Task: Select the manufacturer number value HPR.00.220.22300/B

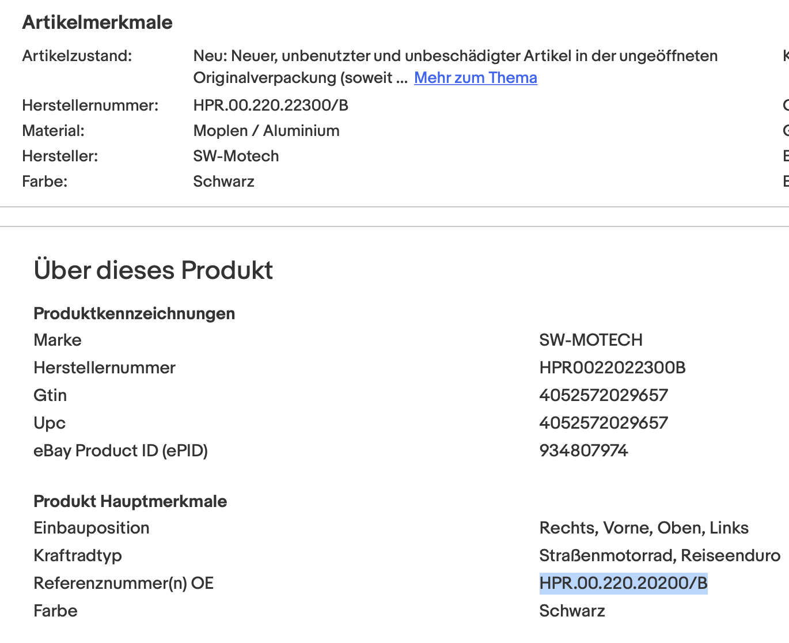Action: point(271,105)
